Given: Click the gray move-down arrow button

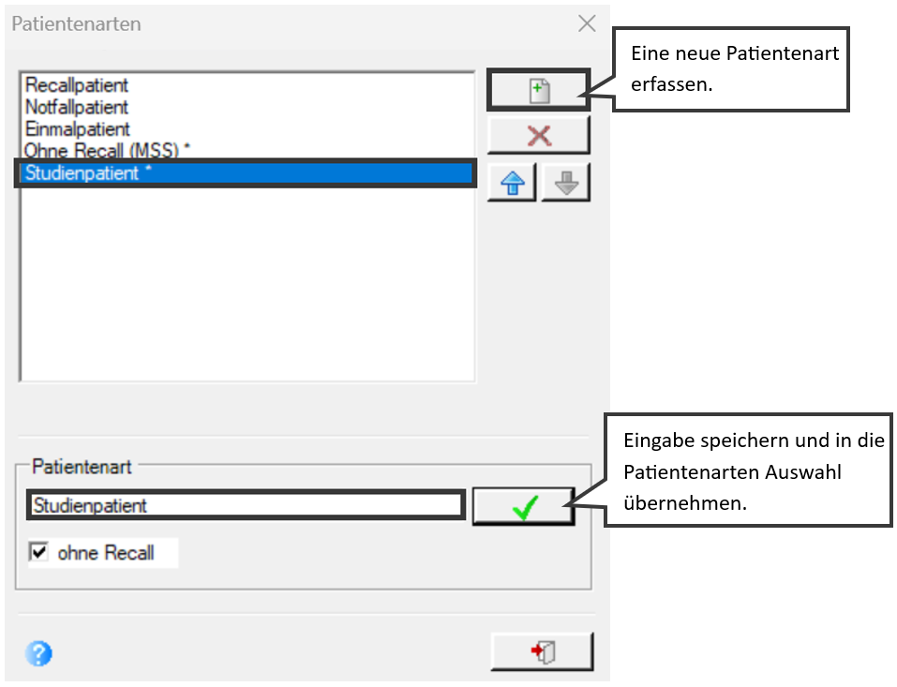Looking at the screenshot, I should pyautogui.click(x=566, y=183).
